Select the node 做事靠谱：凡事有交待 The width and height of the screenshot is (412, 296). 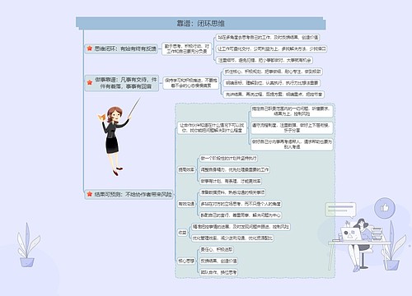pyautogui.click(x=122, y=83)
